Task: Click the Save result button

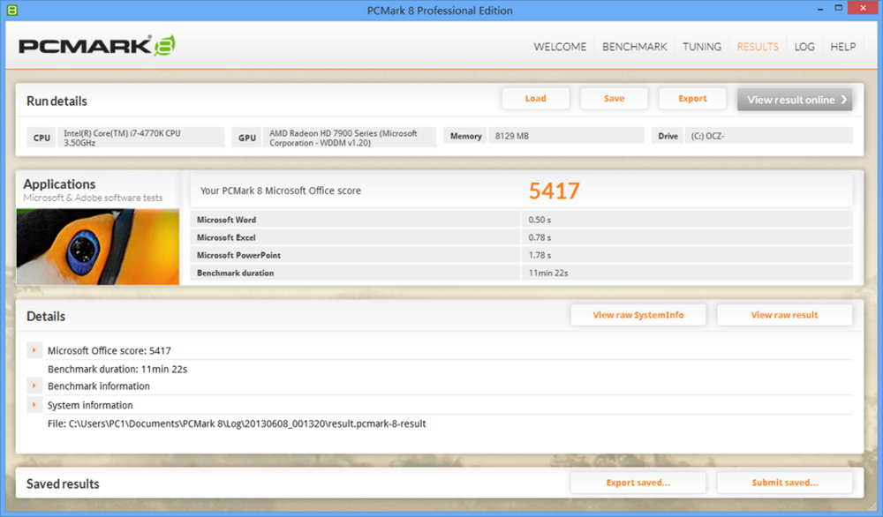Action: click(x=614, y=99)
